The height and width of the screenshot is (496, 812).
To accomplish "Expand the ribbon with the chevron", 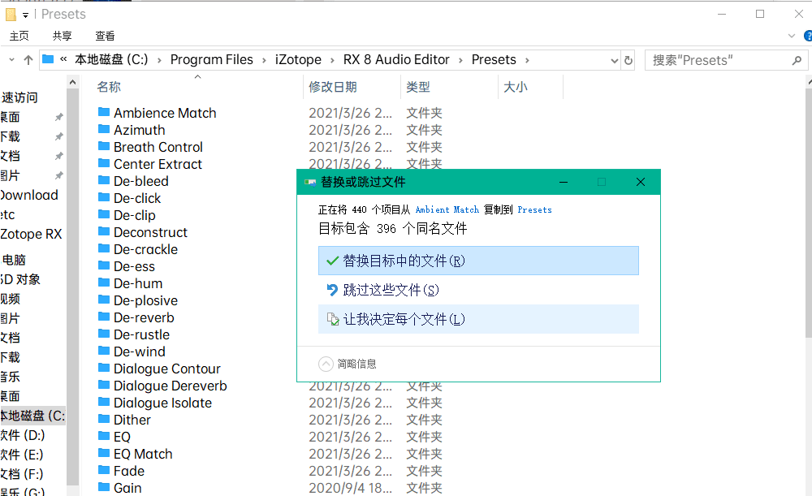I will [x=793, y=36].
